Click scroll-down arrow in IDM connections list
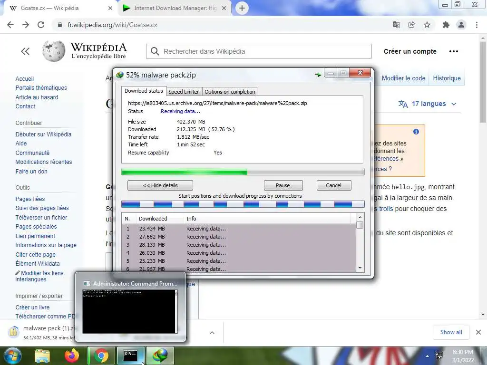487x365 pixels. tap(360, 268)
